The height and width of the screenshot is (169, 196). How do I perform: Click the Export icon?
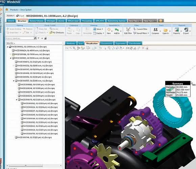point(186,29)
